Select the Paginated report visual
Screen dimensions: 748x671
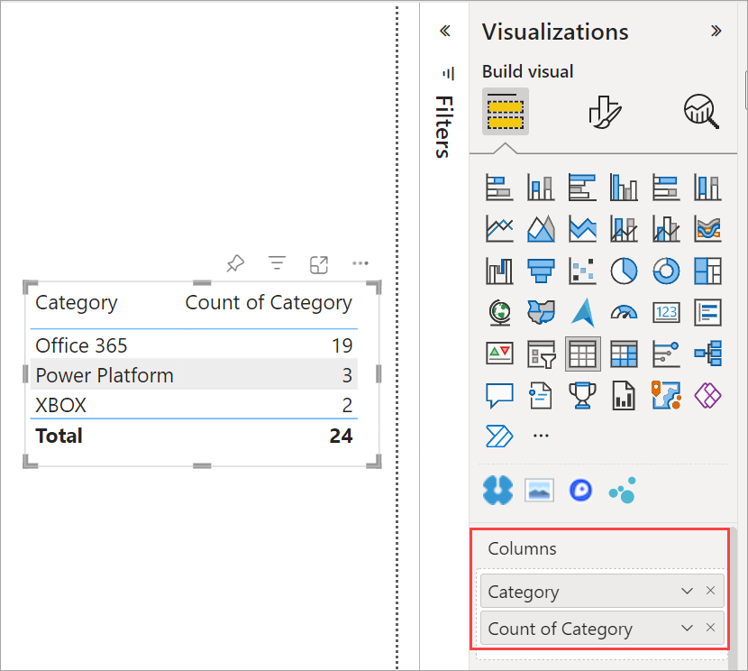click(x=624, y=396)
